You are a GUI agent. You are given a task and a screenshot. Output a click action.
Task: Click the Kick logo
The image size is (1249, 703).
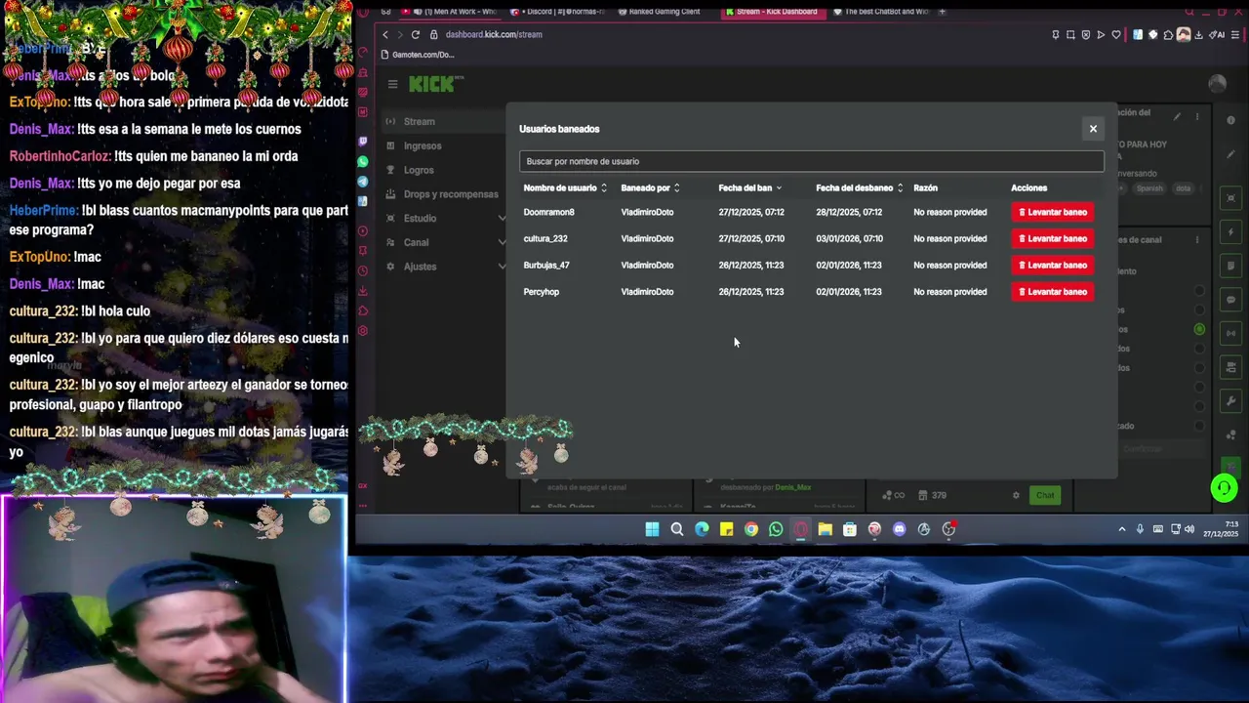click(x=435, y=84)
